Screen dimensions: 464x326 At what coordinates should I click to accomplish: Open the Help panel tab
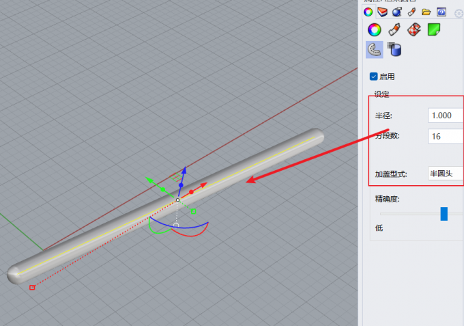pyautogui.click(x=441, y=12)
